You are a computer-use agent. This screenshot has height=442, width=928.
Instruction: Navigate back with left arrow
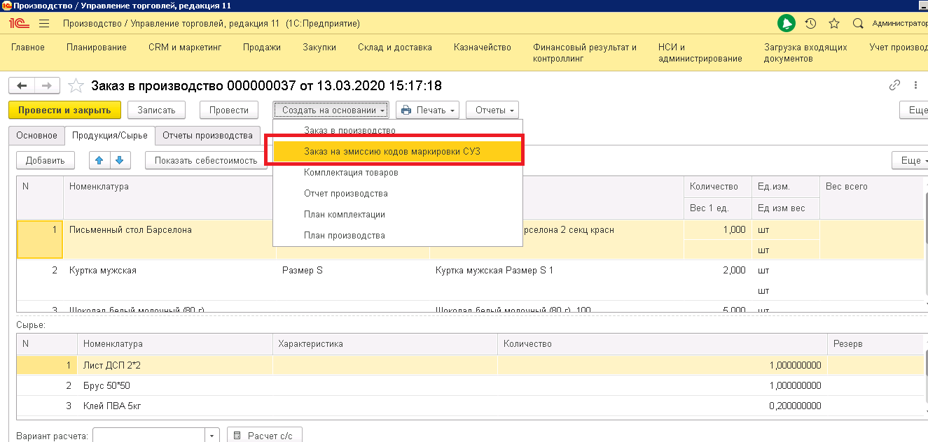coord(22,85)
